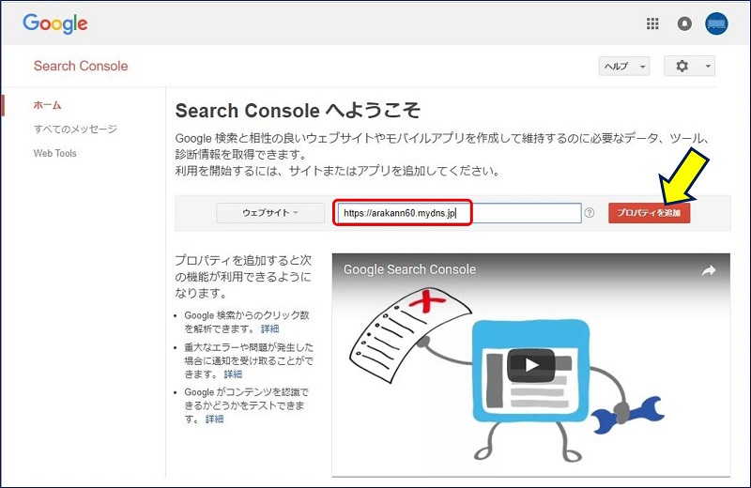Click the プロパティを追加 button
This screenshot has width=751, height=488.
(x=649, y=213)
